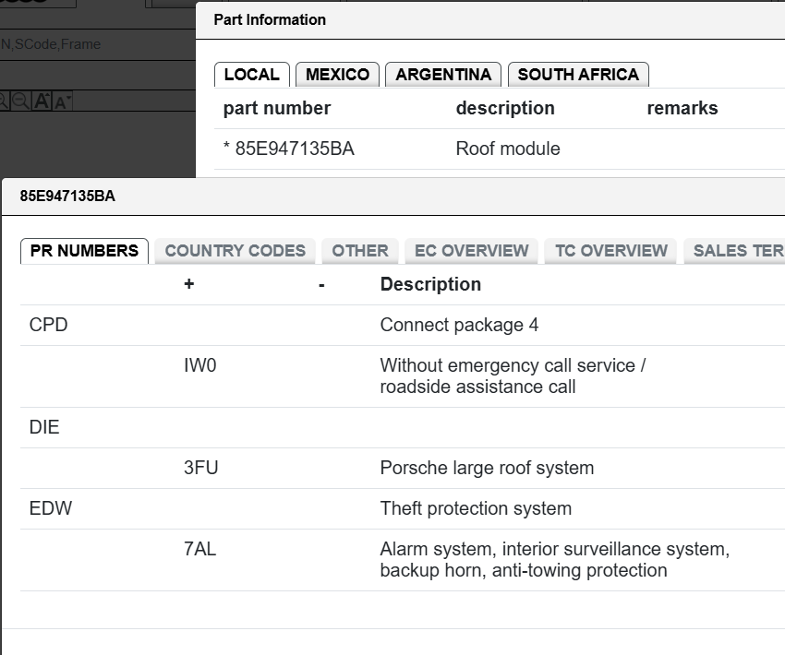Click 'Theft protection system' description
This screenshot has height=655, width=785.
(x=476, y=508)
